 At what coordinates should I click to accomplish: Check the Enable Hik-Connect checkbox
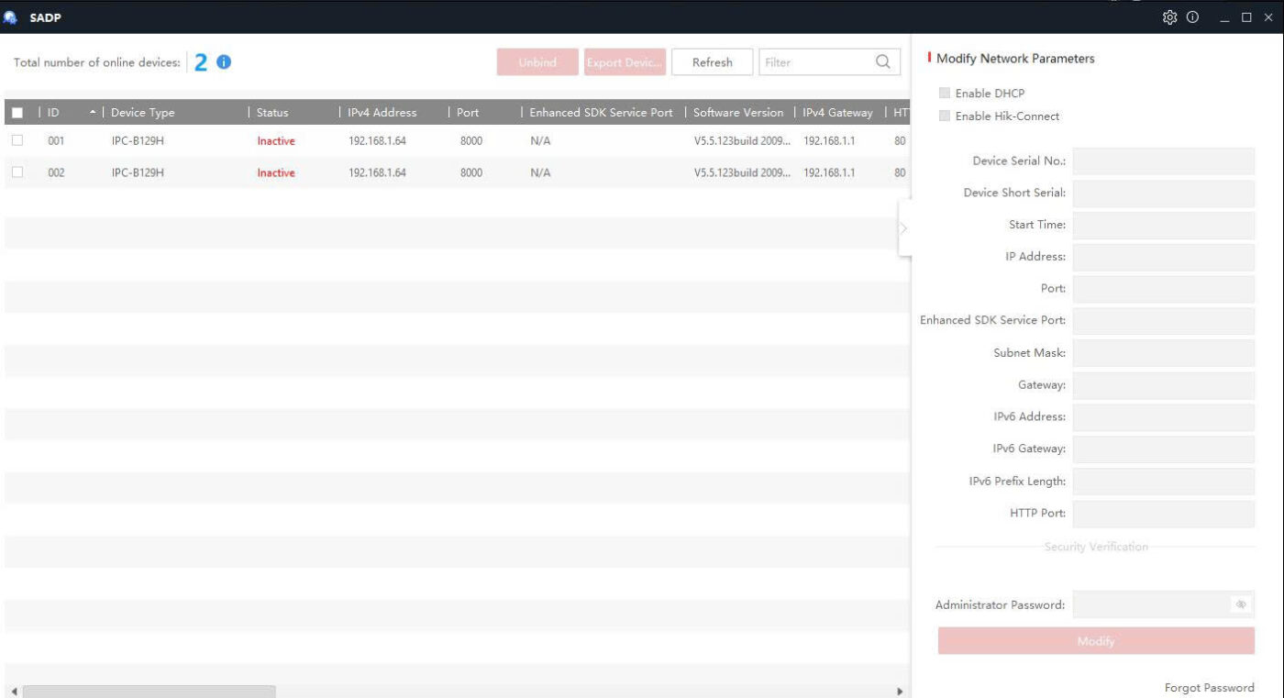(945, 116)
